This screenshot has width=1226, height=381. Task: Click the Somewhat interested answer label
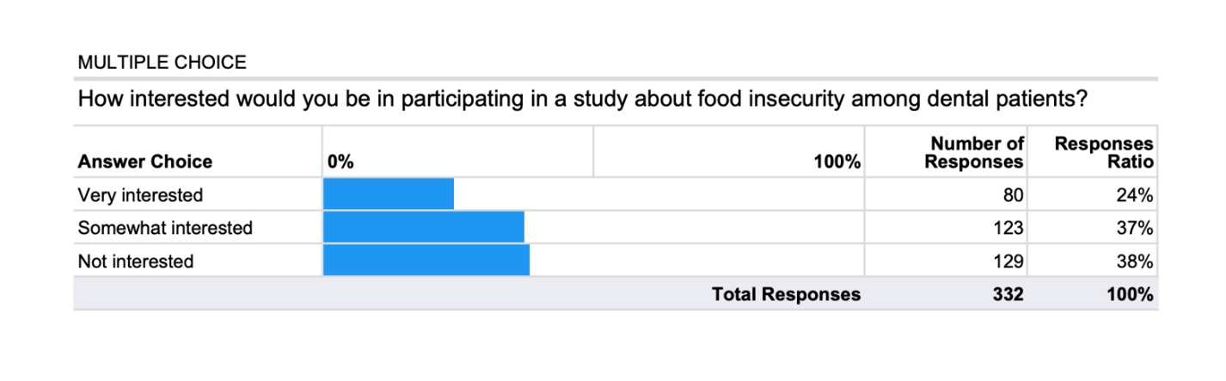[165, 228]
